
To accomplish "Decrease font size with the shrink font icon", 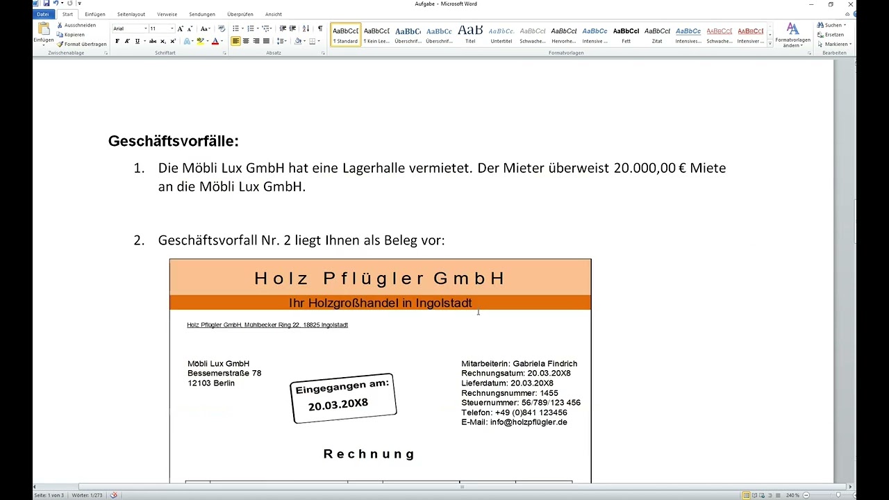I will point(190,28).
